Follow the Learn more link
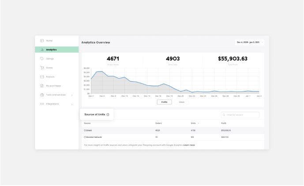Viewport: 304px width, 186px height. pos(189,145)
